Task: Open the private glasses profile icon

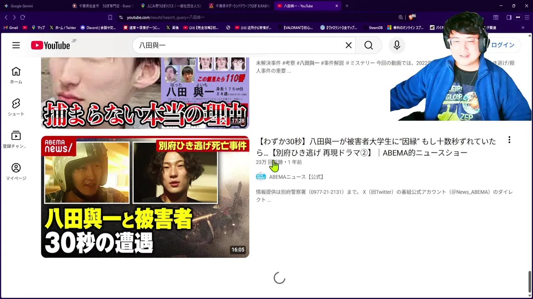Action: 518,17
